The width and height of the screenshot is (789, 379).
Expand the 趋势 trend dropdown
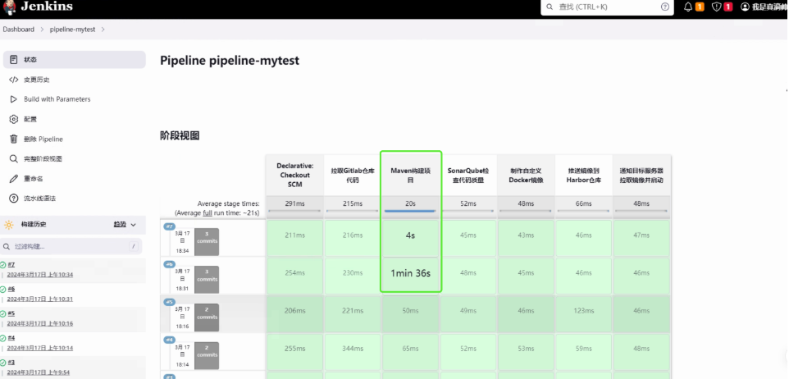coord(125,225)
